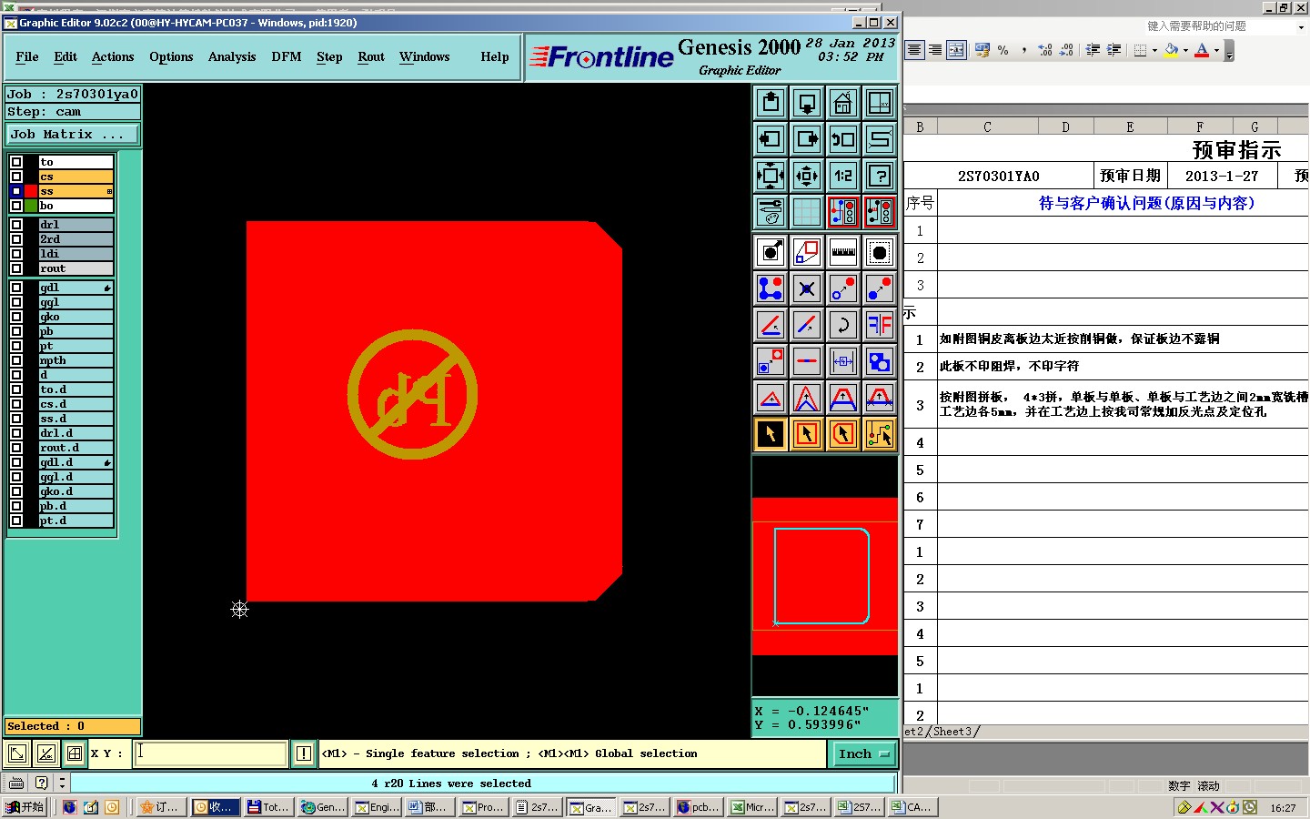Open the Excel help question box dropdown
This screenshot has width=1310, height=819.
point(1301,26)
